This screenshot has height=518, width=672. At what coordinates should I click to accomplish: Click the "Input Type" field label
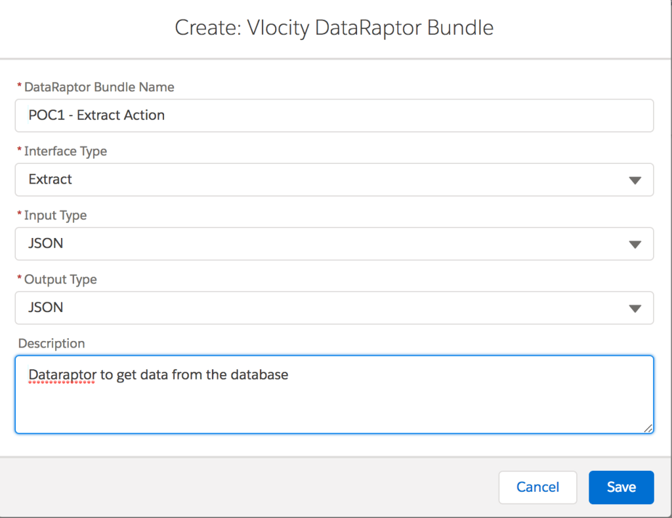coord(55,215)
